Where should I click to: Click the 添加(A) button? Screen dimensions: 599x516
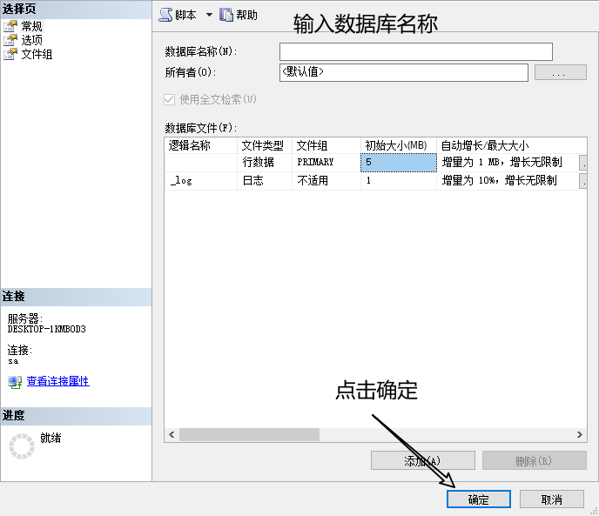423,460
